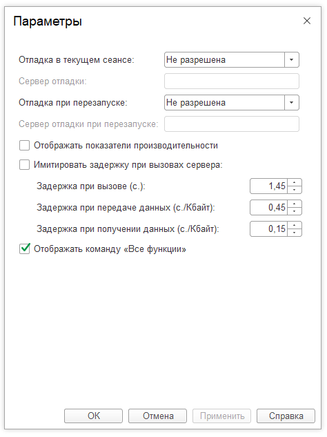Open the 'Отладка в текущем сеансе' dropdown arrow
Viewport: 327px width, 437px height.
pos(292,59)
